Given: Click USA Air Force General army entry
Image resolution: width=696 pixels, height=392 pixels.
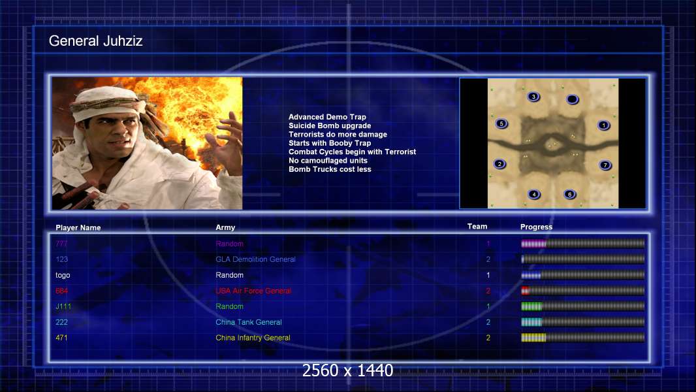Looking at the screenshot, I should pos(253,291).
